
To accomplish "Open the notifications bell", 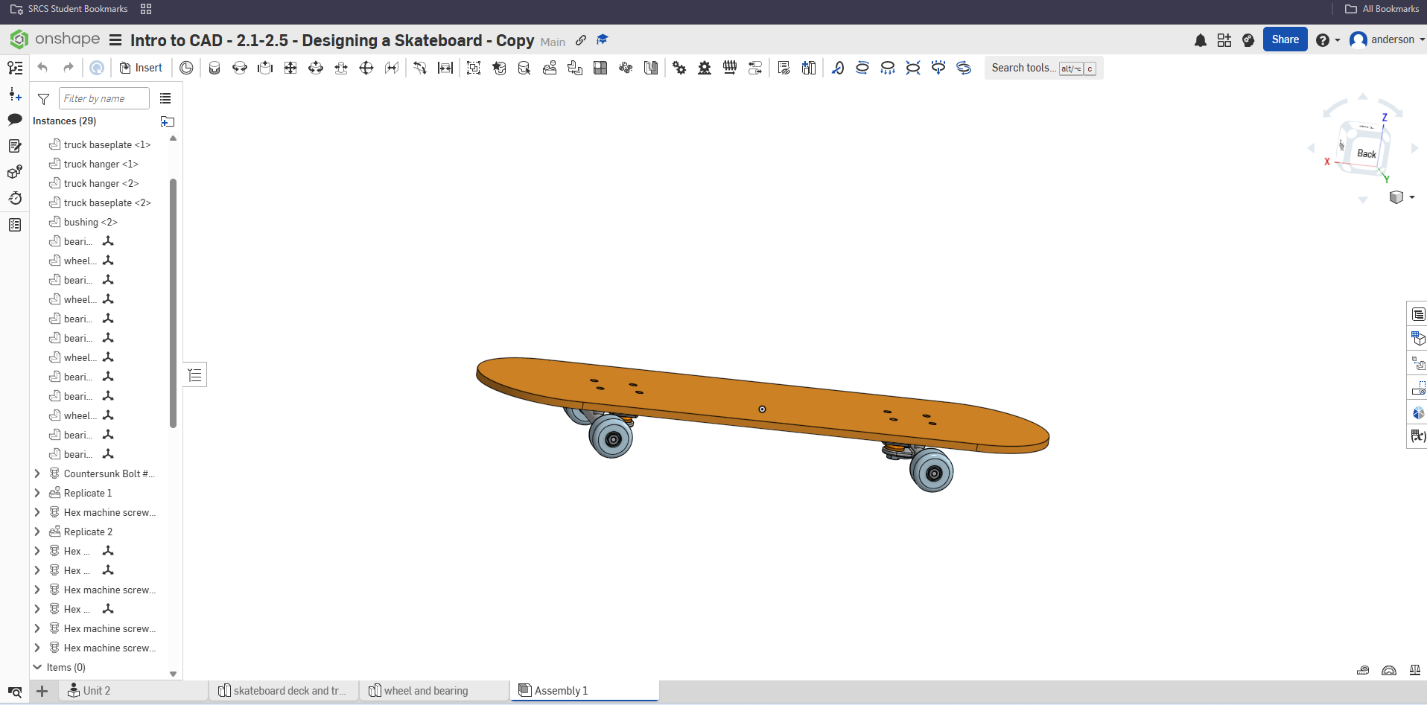I will pyautogui.click(x=1200, y=39).
